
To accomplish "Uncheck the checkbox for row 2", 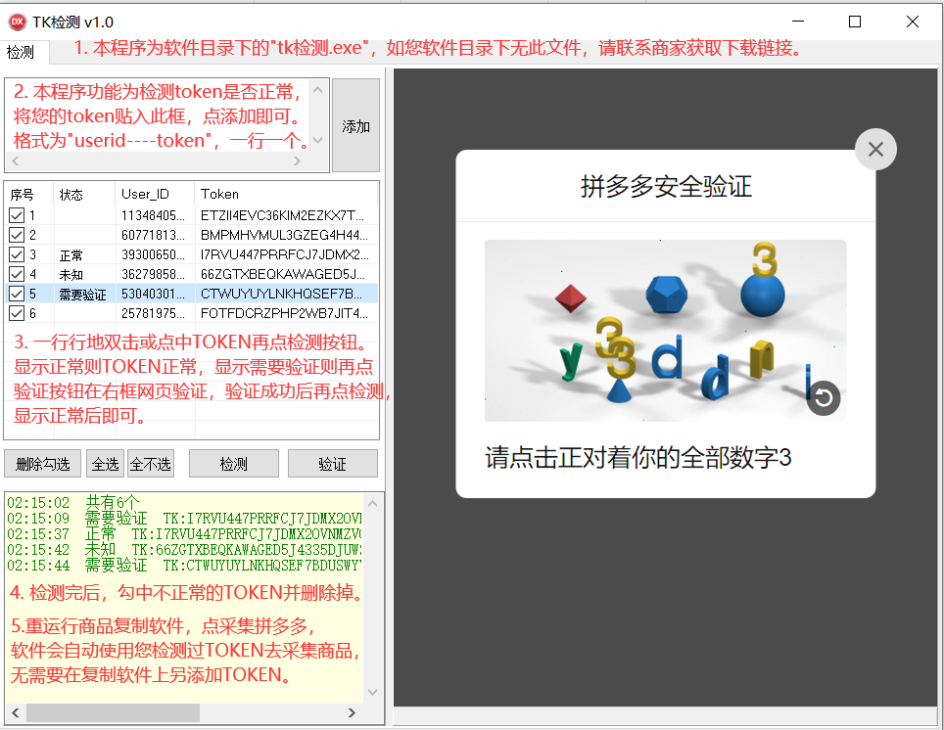I will (x=17, y=235).
